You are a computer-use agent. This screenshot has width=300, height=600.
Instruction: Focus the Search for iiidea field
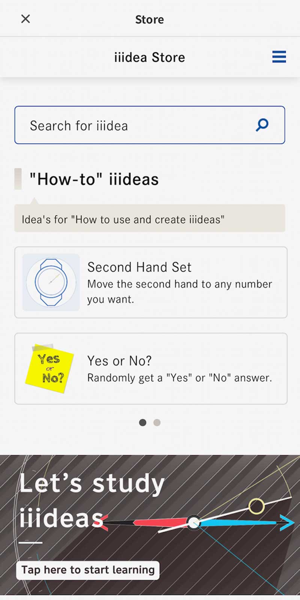pos(135,125)
